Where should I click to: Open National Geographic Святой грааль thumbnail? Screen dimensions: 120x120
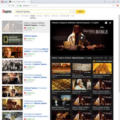click(12, 39)
